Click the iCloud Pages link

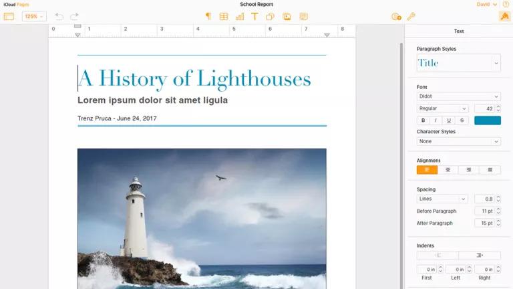[16, 5]
